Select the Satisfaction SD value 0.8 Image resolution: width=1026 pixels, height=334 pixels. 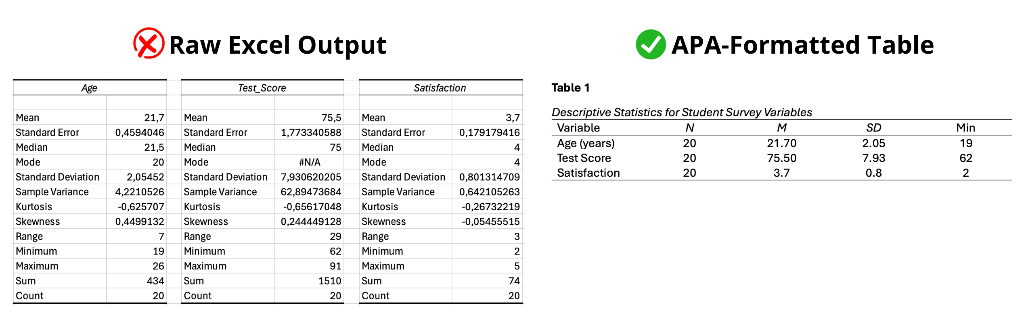pyautogui.click(x=873, y=173)
